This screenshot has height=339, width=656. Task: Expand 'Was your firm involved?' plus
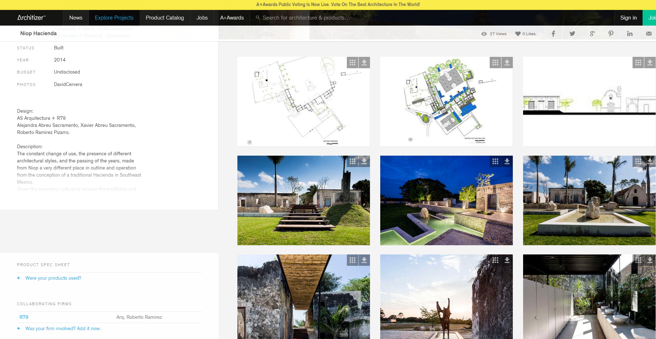(x=18, y=328)
